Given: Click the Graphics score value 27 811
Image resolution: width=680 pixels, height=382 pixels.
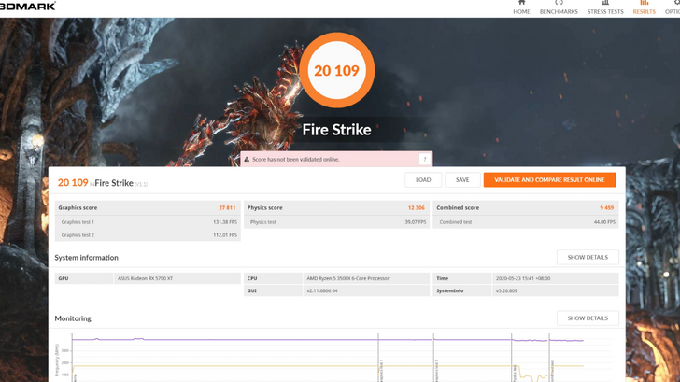Looking at the screenshot, I should click(227, 207).
